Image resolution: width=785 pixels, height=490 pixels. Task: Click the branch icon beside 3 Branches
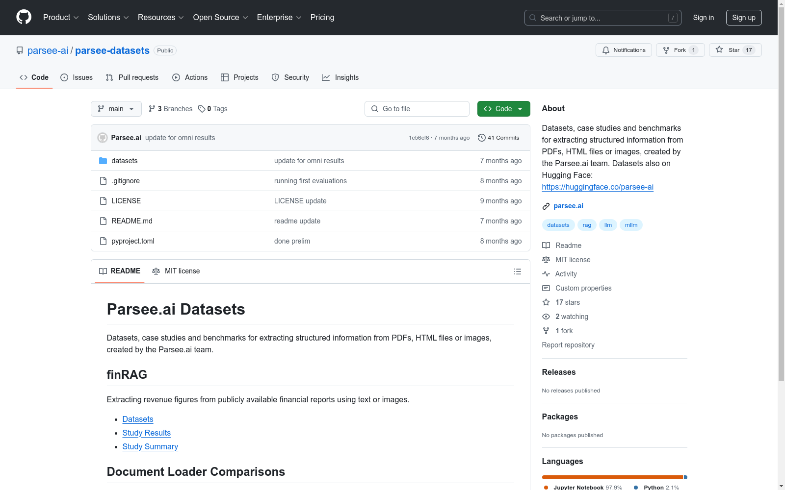(x=152, y=109)
